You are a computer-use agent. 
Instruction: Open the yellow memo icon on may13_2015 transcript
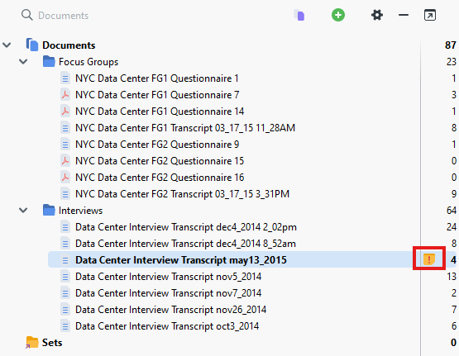(x=429, y=259)
